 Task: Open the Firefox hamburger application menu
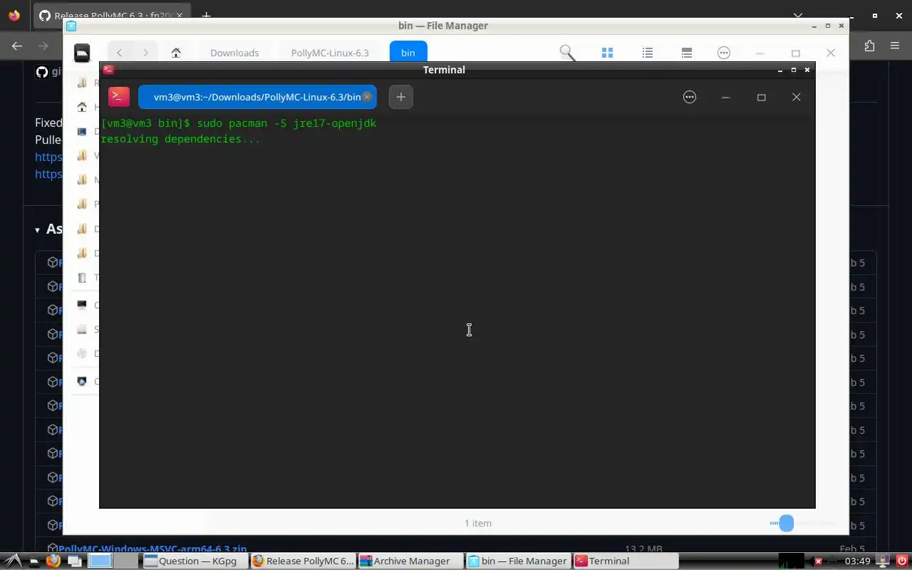coord(895,46)
